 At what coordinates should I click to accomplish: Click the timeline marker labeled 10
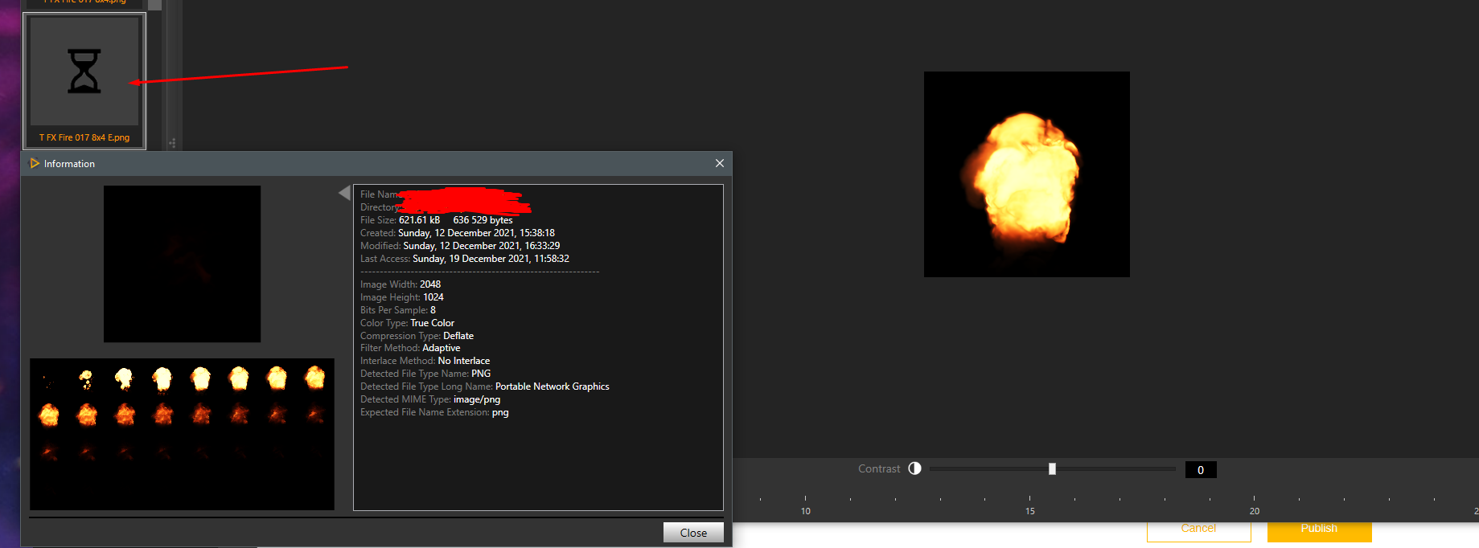(805, 511)
